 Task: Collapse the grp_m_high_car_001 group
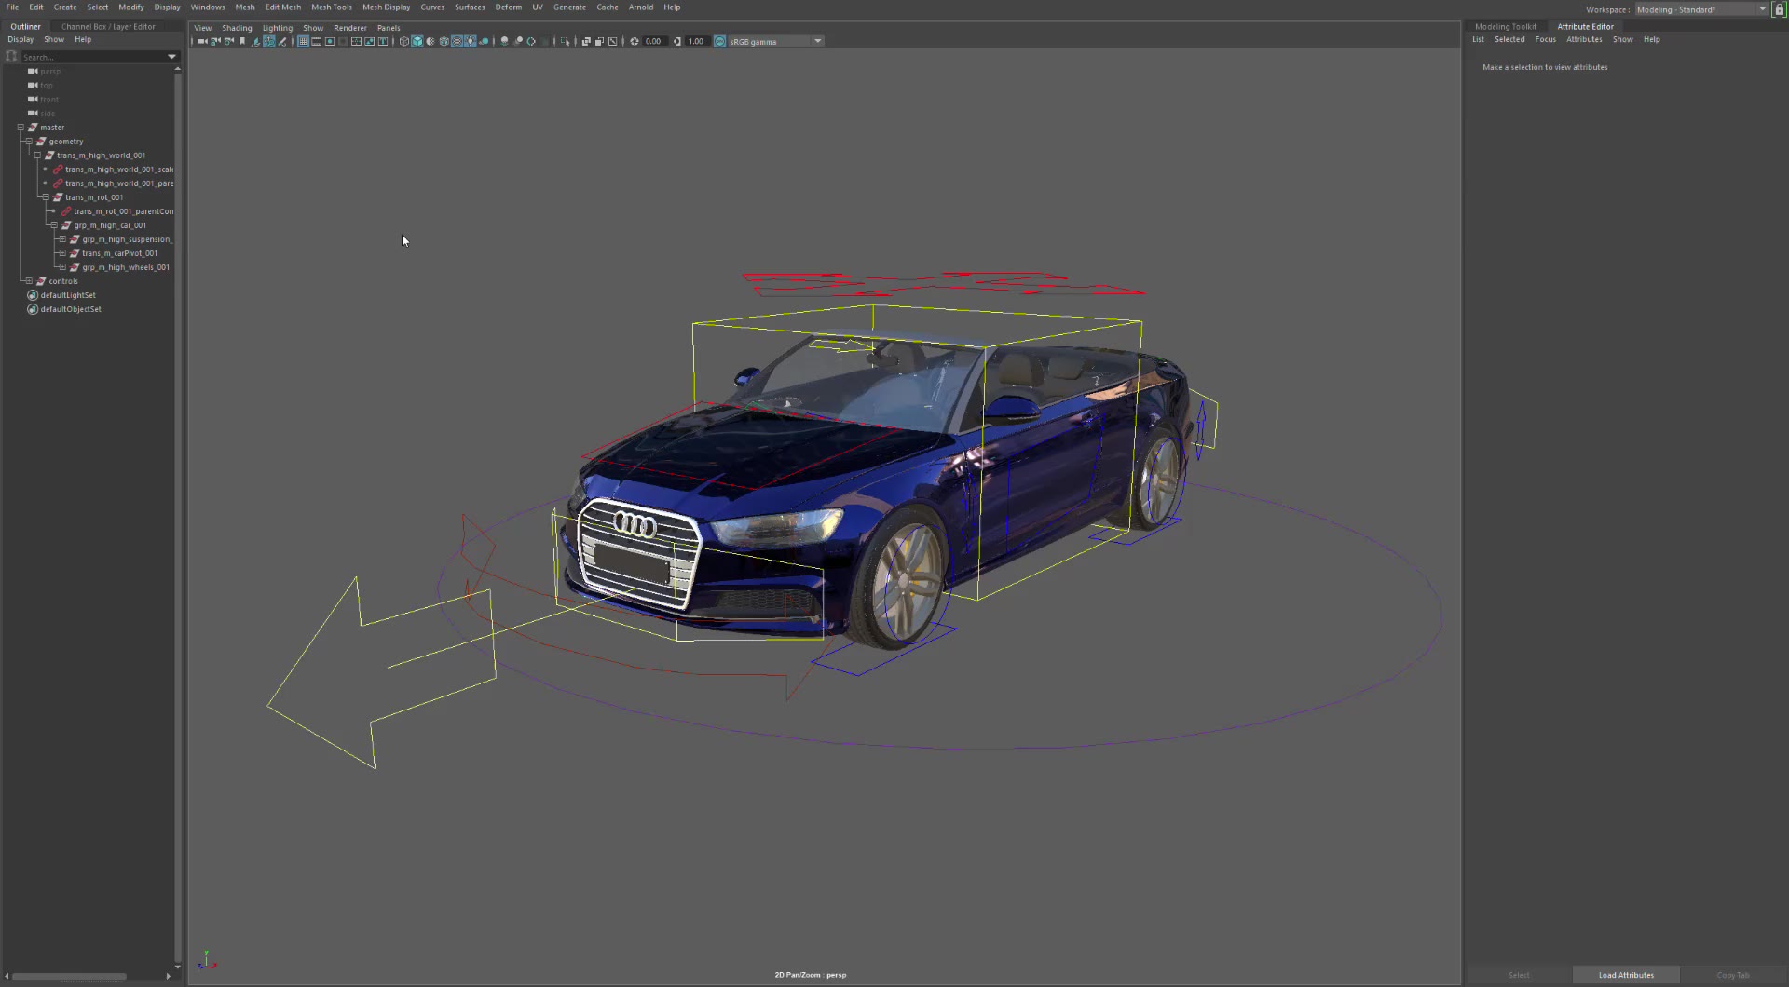coord(54,225)
